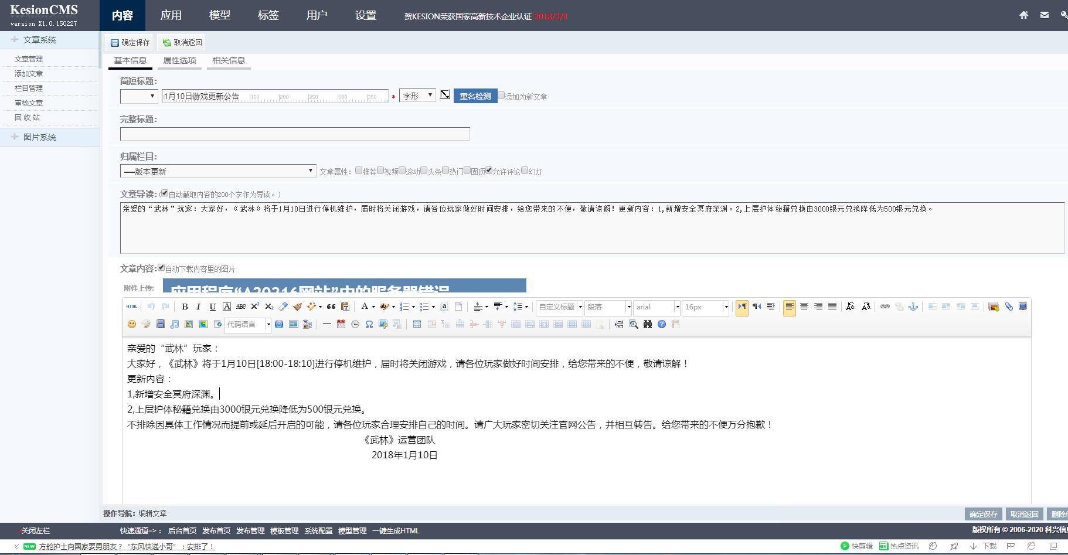
Task: Center-align the paragraph
Action: click(804, 307)
